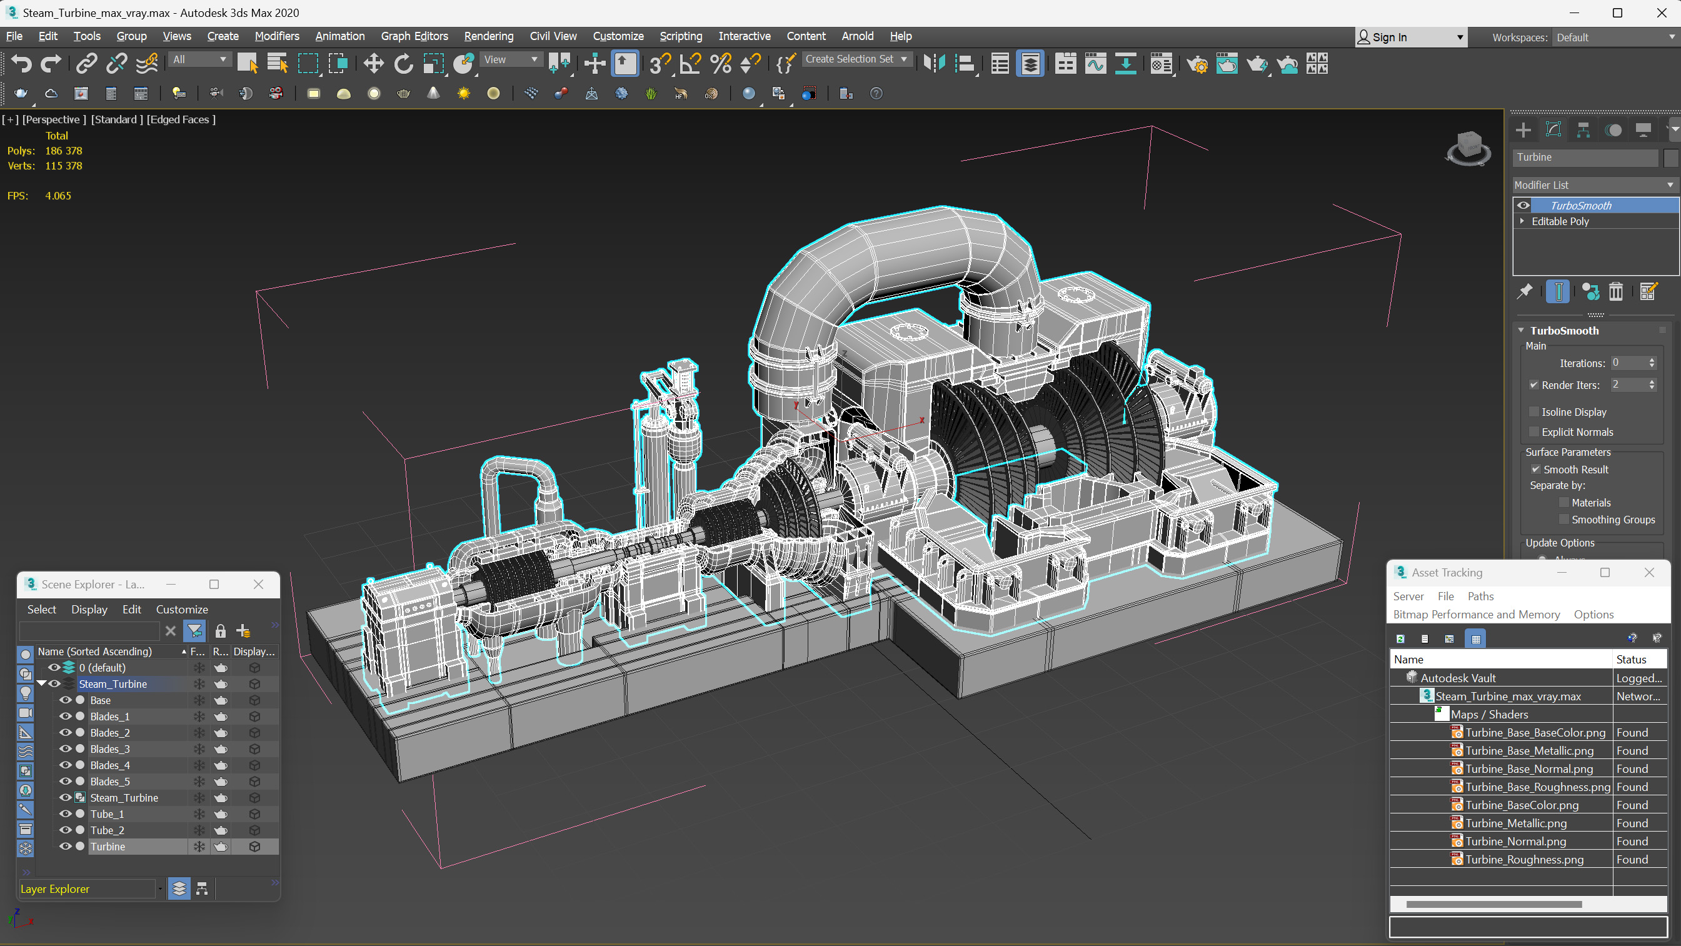Viewport: 1681px width, 946px height.
Task: Click Configure Modifier Sets icon
Action: 1648,292
